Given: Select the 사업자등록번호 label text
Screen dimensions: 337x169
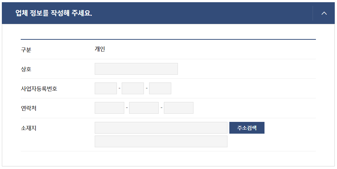Looking at the screenshot, I should [x=39, y=89].
